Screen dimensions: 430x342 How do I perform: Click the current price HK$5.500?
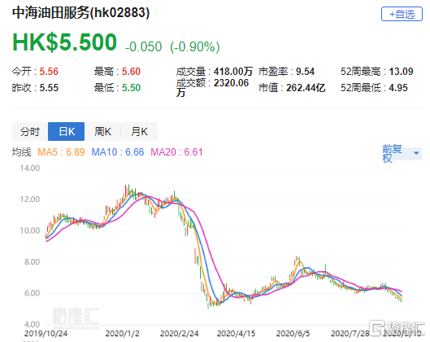[x=65, y=42]
